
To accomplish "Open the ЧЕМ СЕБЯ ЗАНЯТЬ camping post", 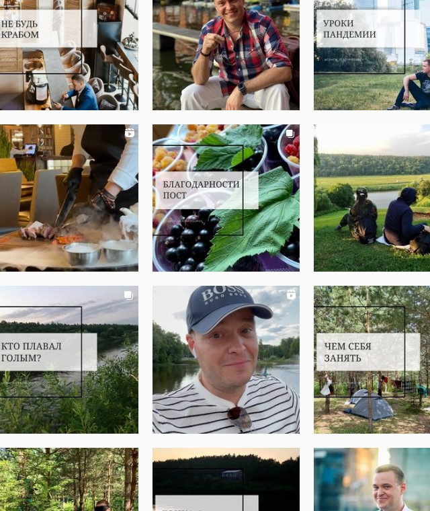I will tap(372, 360).
